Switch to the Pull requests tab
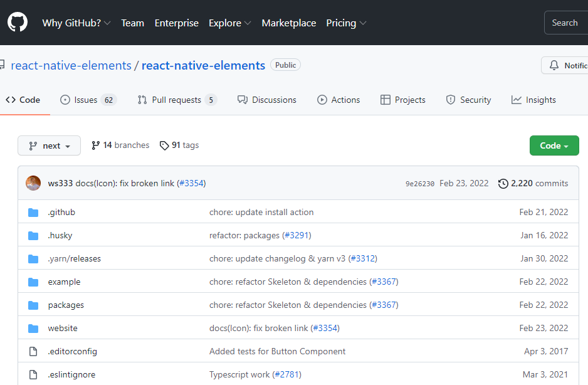The width and height of the screenshot is (588, 385). coord(177,100)
